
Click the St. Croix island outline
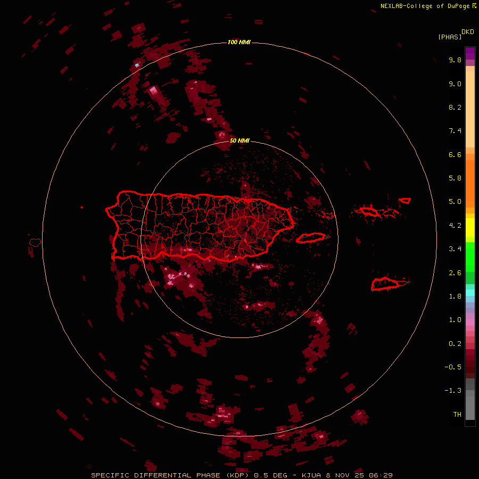tap(385, 284)
